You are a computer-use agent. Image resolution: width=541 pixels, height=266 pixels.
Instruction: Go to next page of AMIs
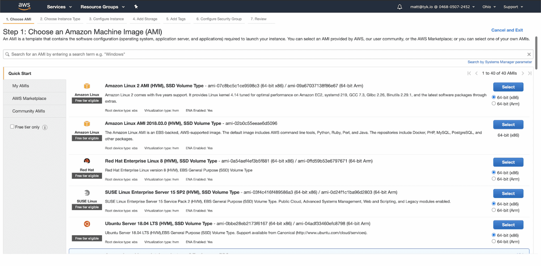pyautogui.click(x=523, y=73)
